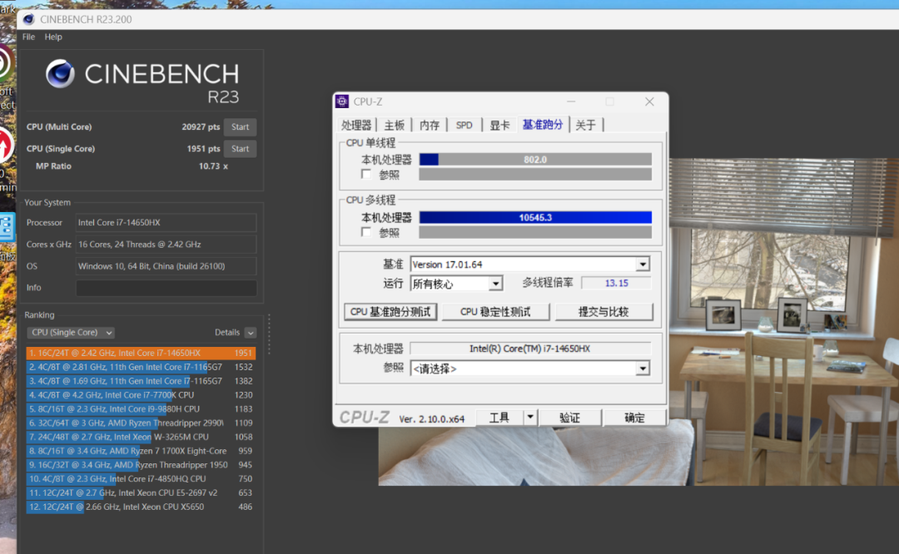Select ranking row 8 AMD Ryzen 7 1700X

(x=141, y=451)
